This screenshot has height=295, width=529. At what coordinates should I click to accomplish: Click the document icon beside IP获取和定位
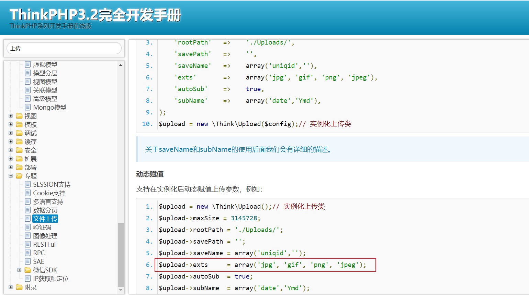coord(28,278)
